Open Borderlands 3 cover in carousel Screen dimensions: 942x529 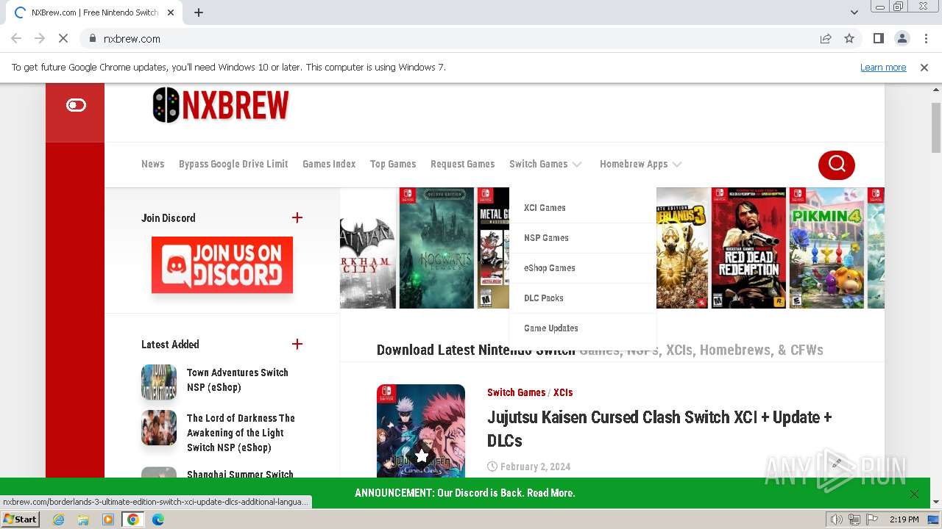[x=682, y=248]
